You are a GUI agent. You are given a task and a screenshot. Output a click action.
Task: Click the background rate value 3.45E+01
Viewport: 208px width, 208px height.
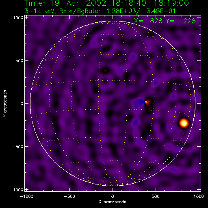coord(161,11)
